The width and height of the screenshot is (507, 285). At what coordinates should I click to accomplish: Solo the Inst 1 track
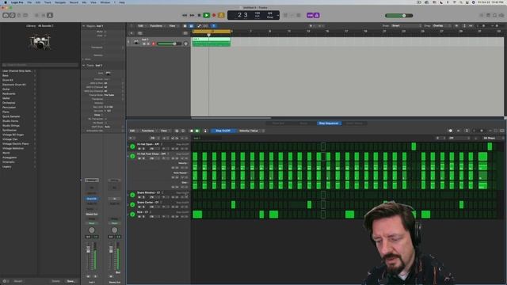pos(148,44)
